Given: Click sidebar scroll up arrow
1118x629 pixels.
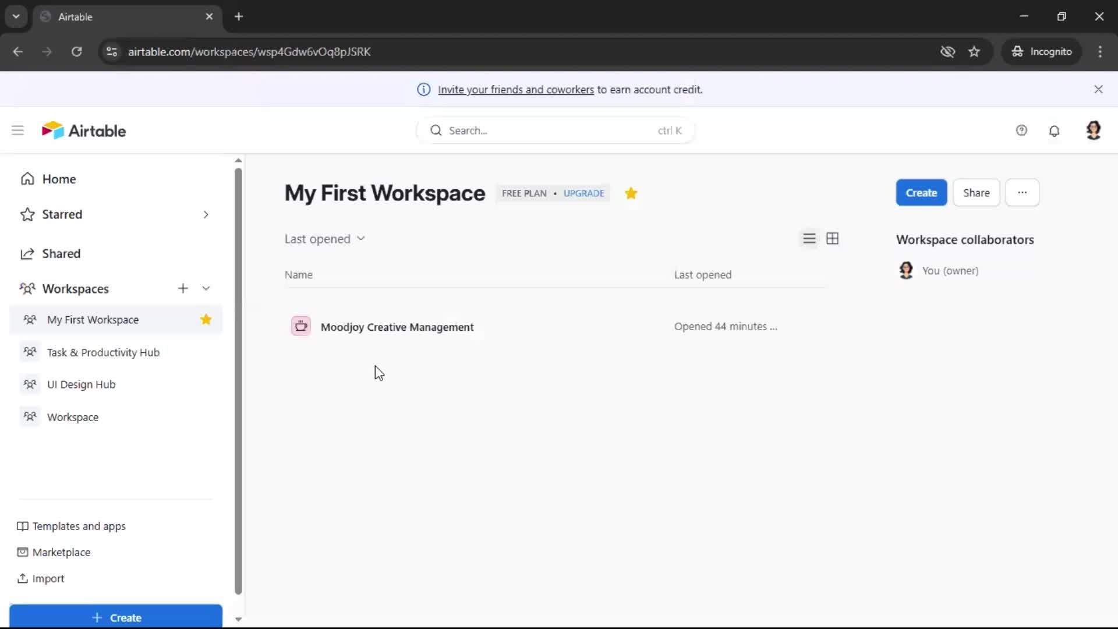Looking at the screenshot, I should 238,160.
